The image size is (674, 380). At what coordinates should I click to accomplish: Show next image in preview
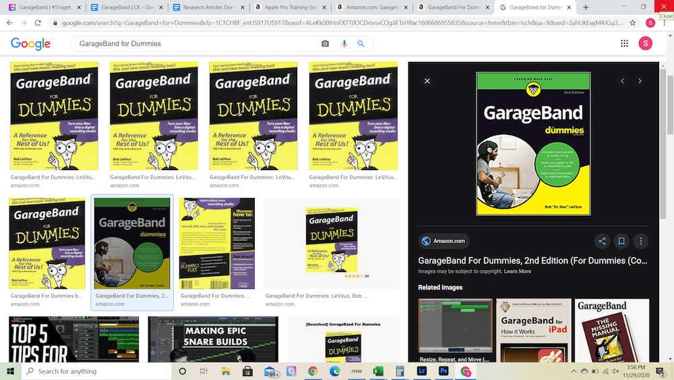click(640, 81)
